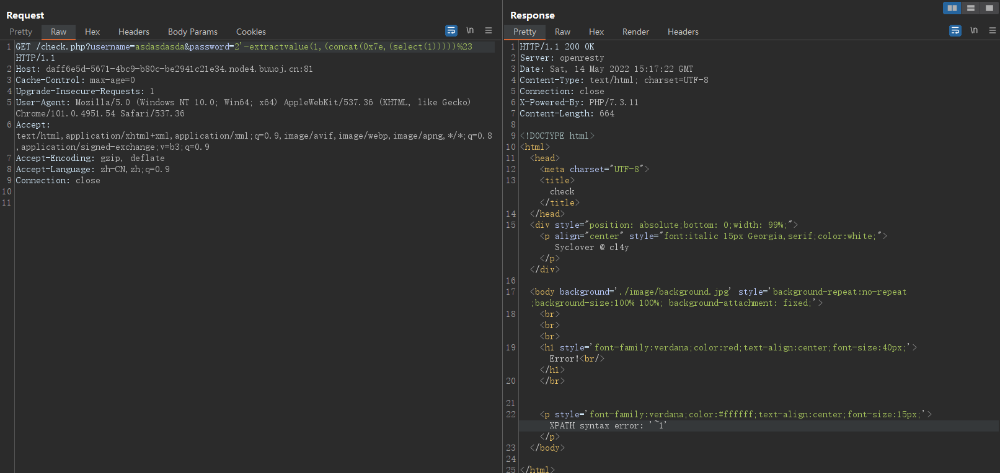Select the Request Raw tab
Screen dimensions: 1000x473
coord(58,32)
